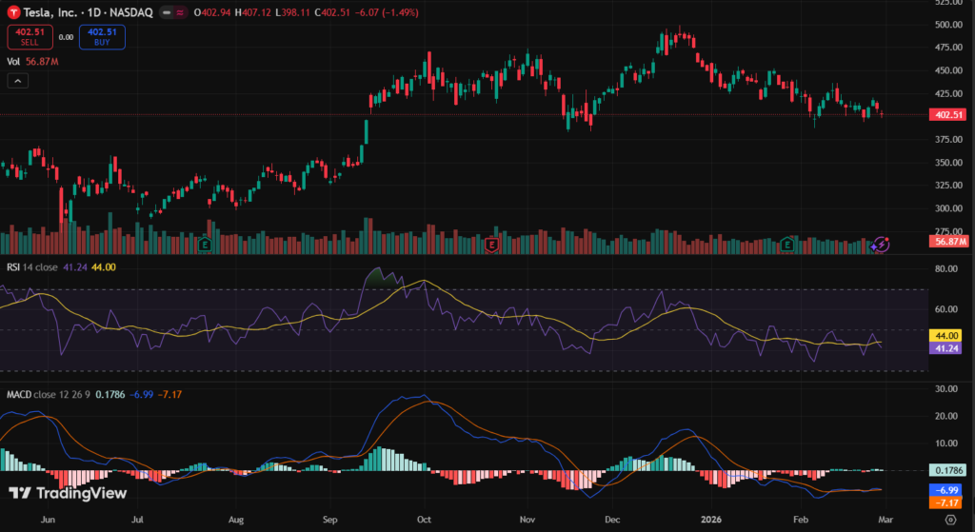Click the blue -6.99 MACD value tag
This screenshot has width=975, height=532.
pyautogui.click(x=948, y=489)
